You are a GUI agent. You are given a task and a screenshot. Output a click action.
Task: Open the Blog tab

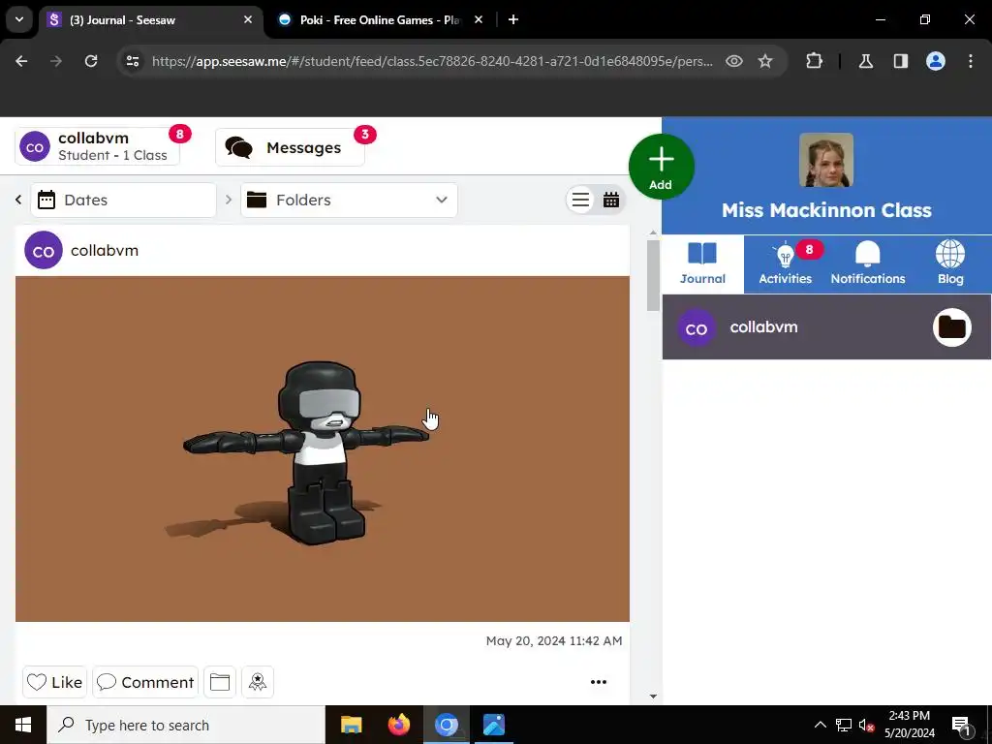[x=950, y=264]
